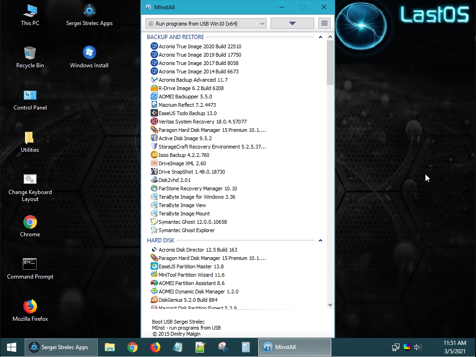
Task: Select Paragon Hard Disk Manager under Hard Disk
Action: click(212, 258)
